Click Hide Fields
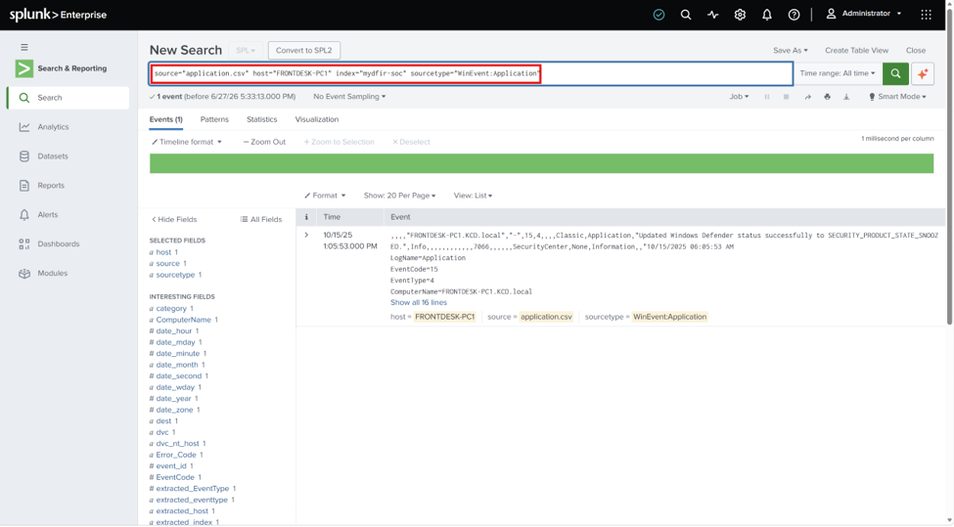Image resolution: width=954 pixels, height=527 pixels. coord(174,219)
